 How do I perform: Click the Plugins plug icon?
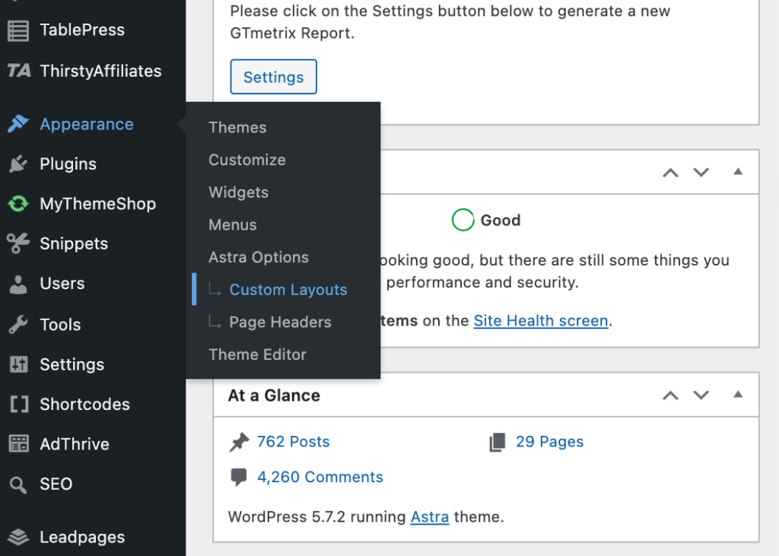pyautogui.click(x=18, y=164)
